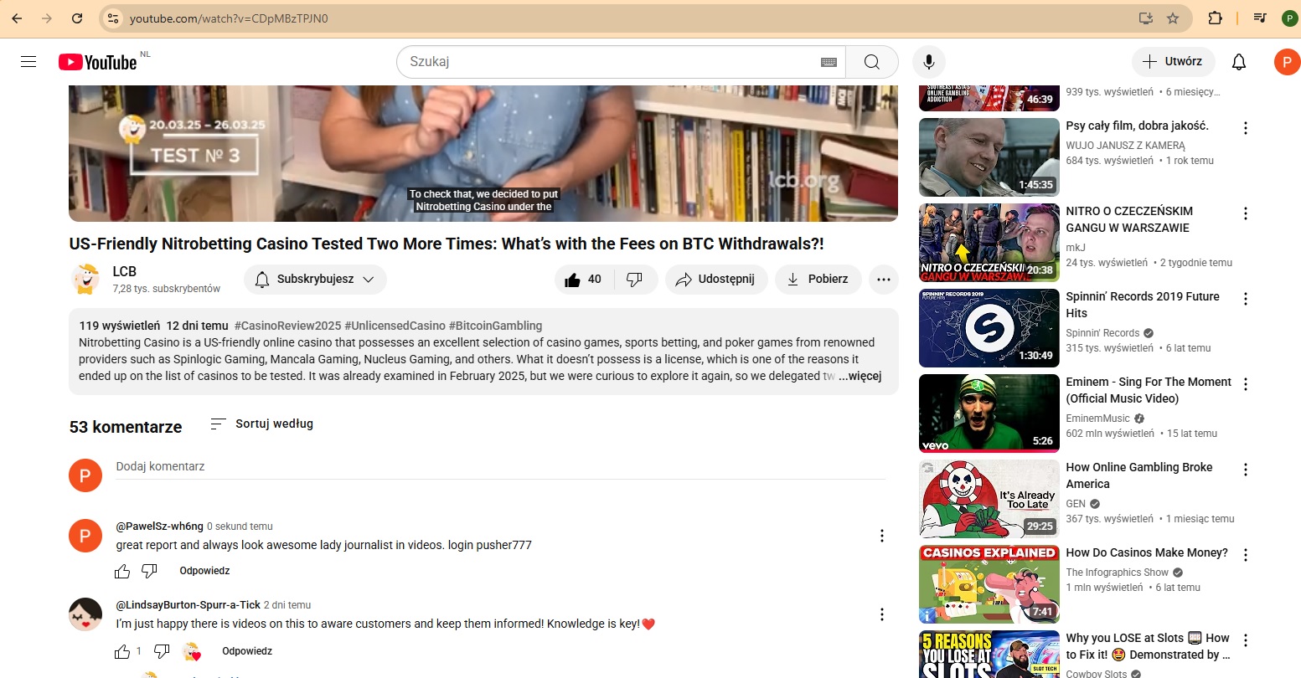The height and width of the screenshot is (678, 1301).
Task: Open options for Psy cały film video
Action: click(x=1246, y=128)
